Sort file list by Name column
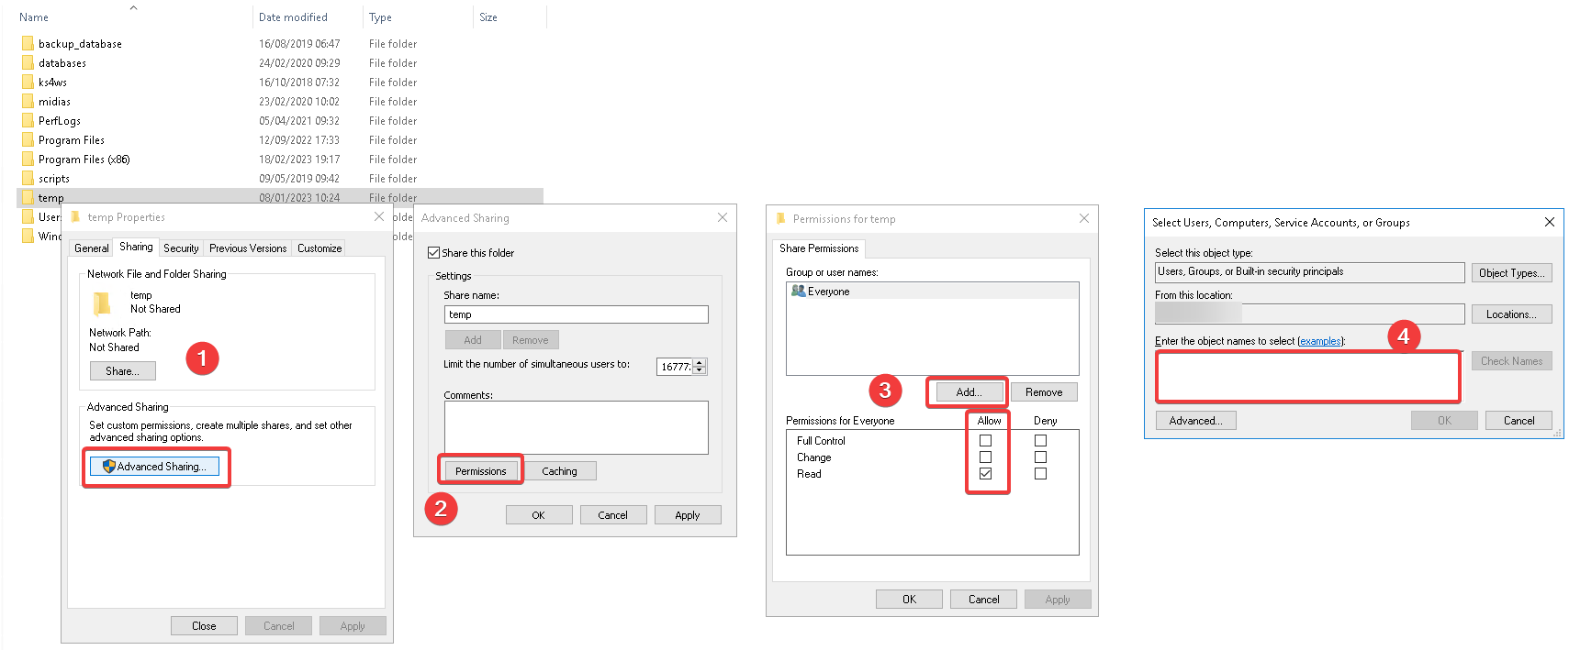 click(34, 17)
